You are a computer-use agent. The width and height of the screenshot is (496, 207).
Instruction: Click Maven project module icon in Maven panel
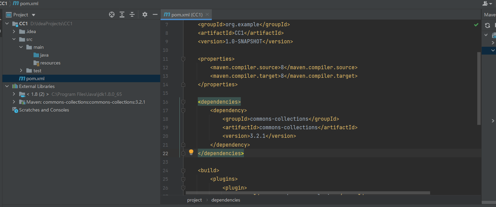[494, 35]
